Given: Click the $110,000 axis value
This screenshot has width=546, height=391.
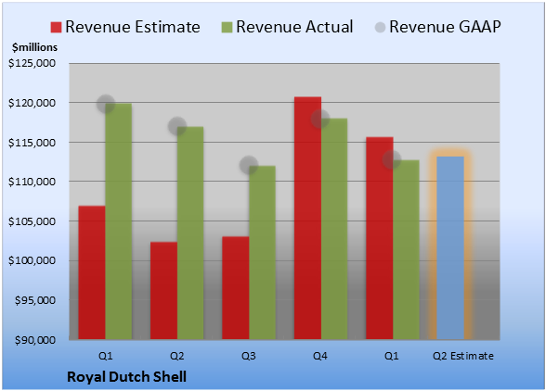Looking at the screenshot, I should [x=32, y=182].
